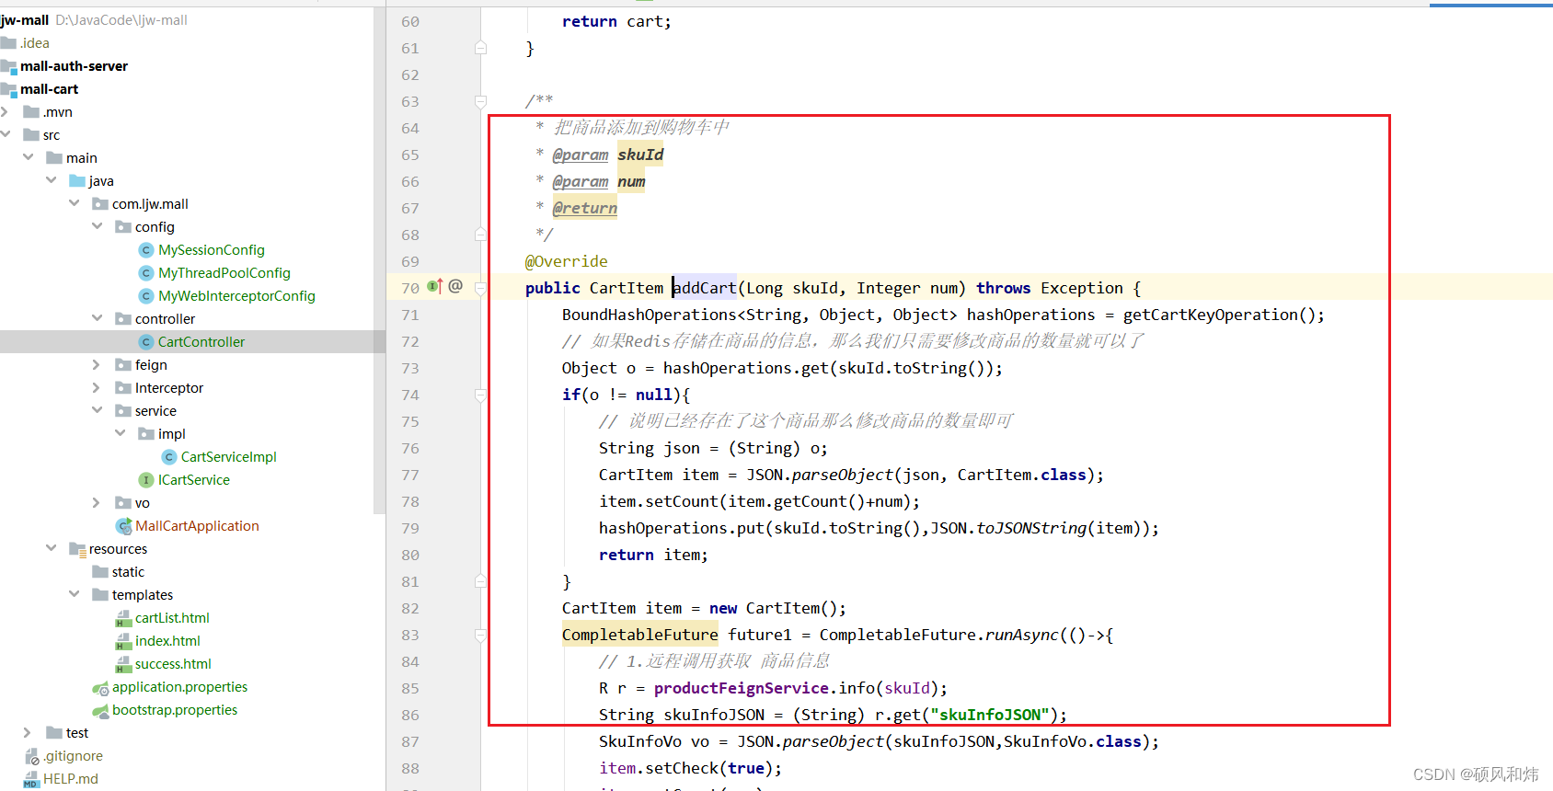The width and height of the screenshot is (1553, 791).
Task: Click the addCart method name
Action: click(x=705, y=288)
